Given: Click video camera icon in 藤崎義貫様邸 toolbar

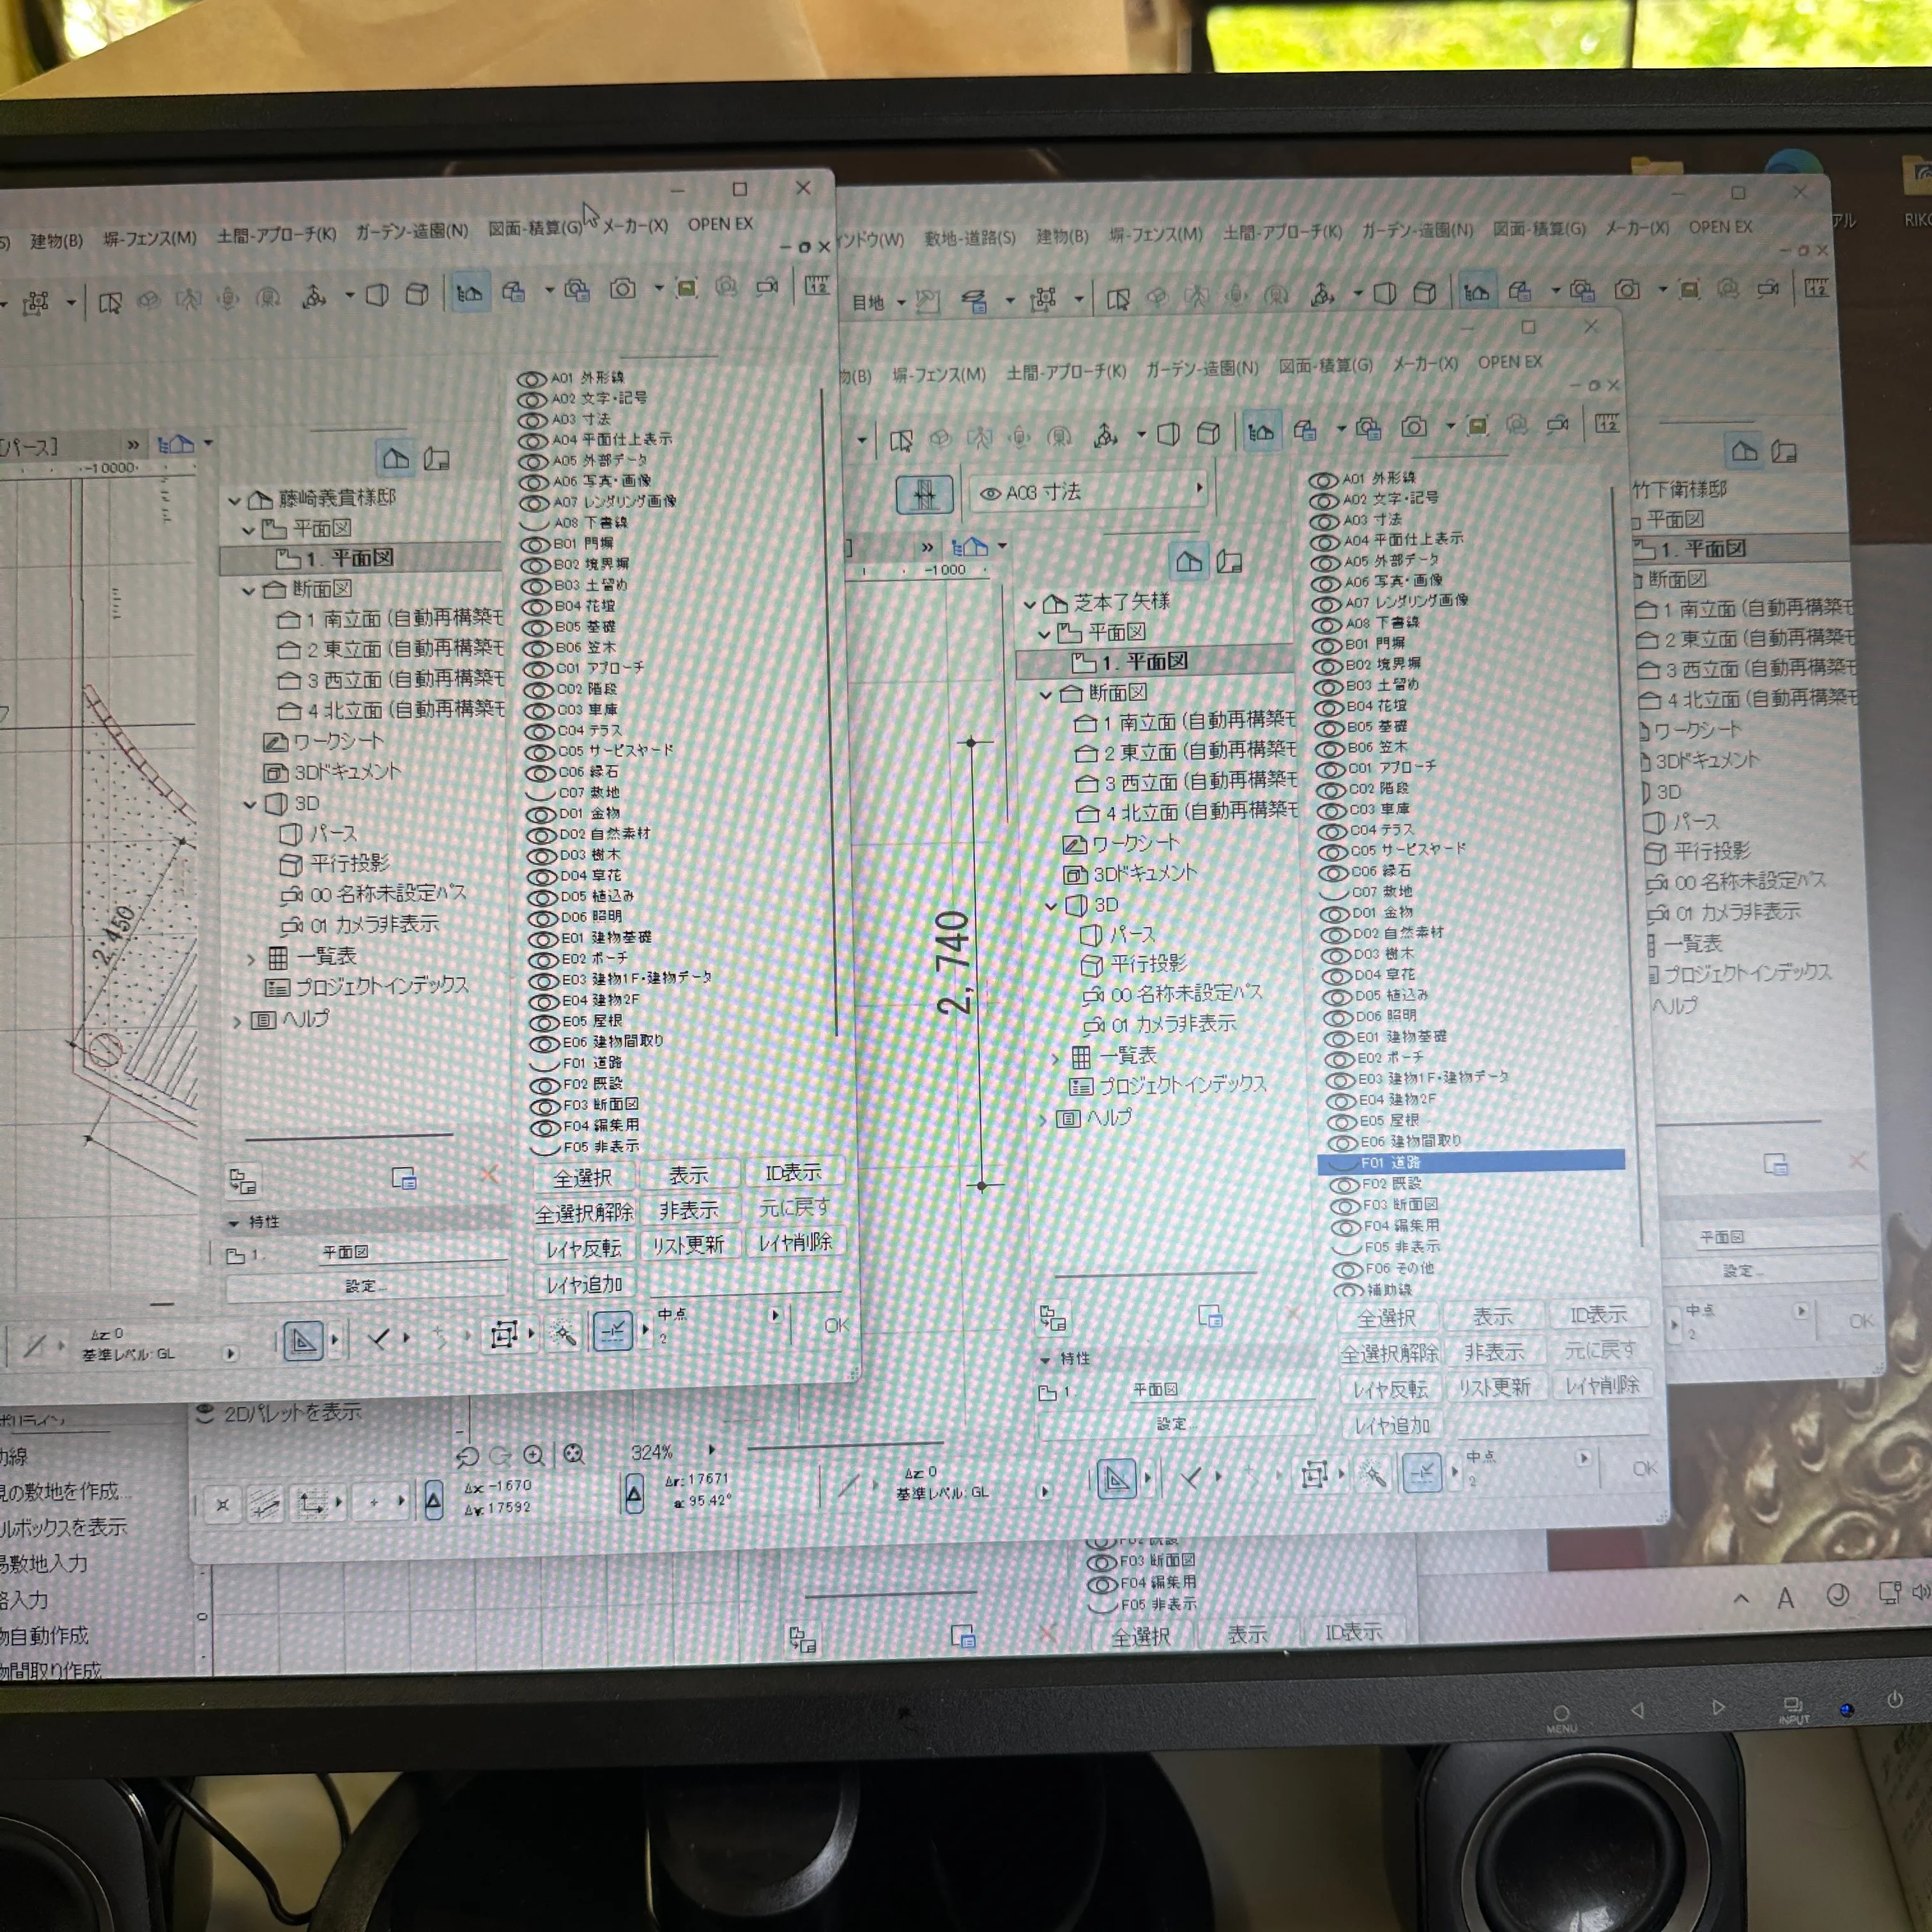Looking at the screenshot, I should pos(767,287).
